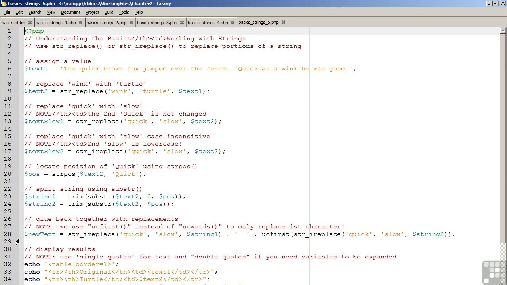This screenshot has height=285, width=507.
Task: Click the Geany icon in the title bar
Action: pyautogui.click(x=4, y=4)
